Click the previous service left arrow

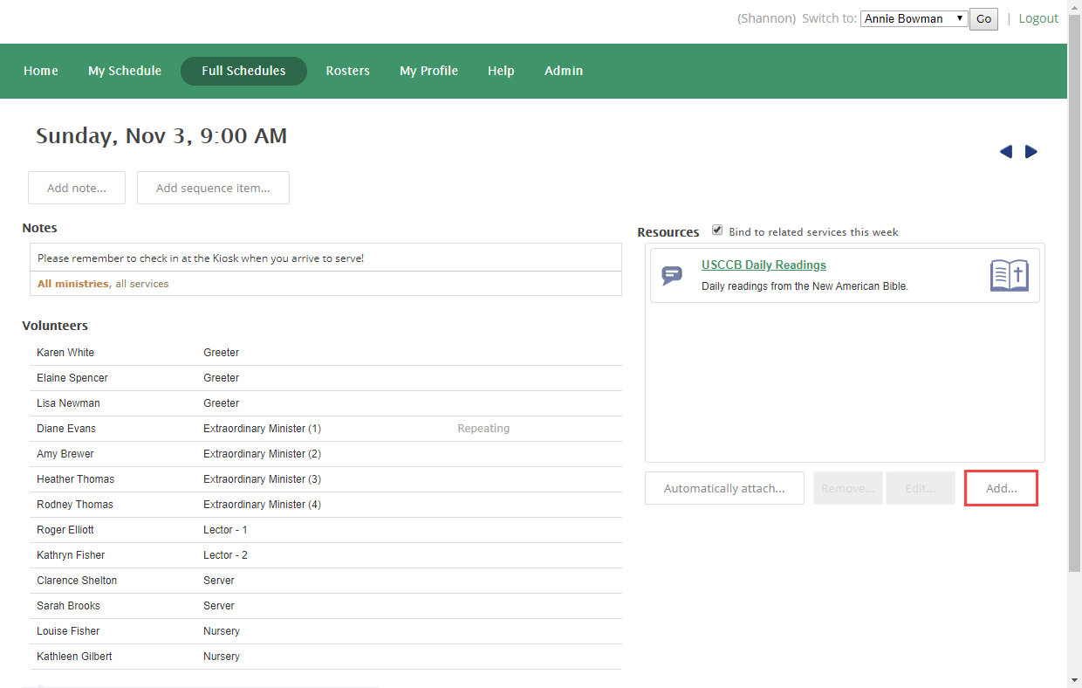1006,152
